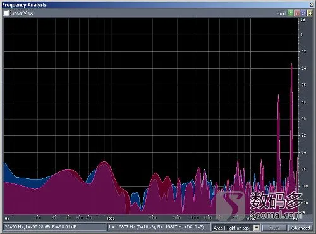Open the Area (Right on top) dropdown
This screenshot has height=234, width=316.
click(x=257, y=228)
